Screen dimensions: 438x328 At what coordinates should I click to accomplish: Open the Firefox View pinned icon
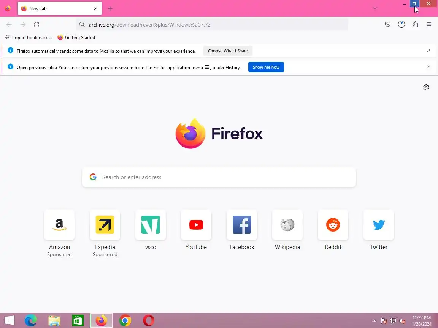coord(8,8)
